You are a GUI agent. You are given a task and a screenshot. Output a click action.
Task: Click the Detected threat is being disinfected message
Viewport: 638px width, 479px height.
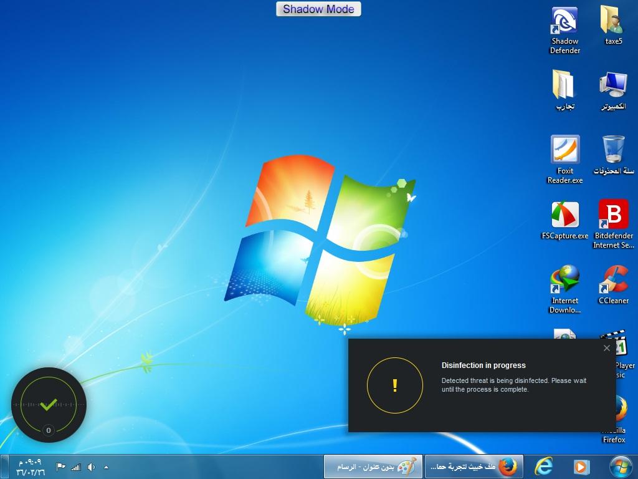pyautogui.click(x=514, y=385)
